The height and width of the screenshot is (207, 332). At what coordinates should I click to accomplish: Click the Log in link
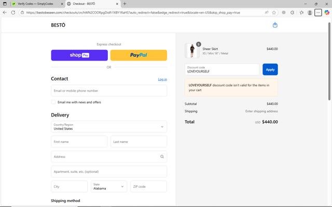pos(162,79)
